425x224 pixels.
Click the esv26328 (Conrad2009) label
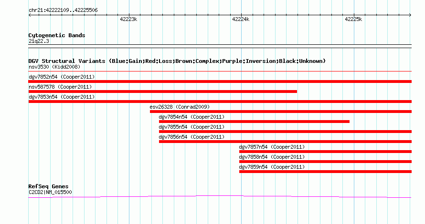[180, 107]
